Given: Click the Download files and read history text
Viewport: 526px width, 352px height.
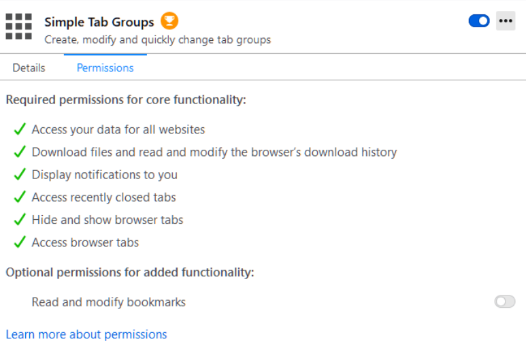Looking at the screenshot, I should [x=214, y=152].
